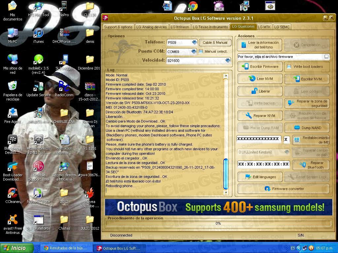Focus the Bluetooth address input field
Viewport: 338px width, 253px height.
pyautogui.click(x=263, y=164)
